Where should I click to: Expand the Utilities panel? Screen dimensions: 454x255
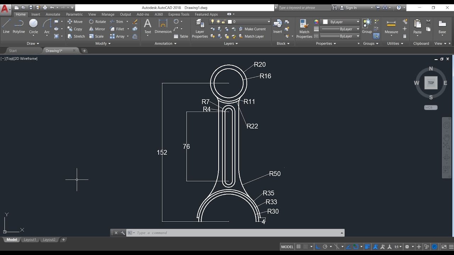click(x=395, y=44)
